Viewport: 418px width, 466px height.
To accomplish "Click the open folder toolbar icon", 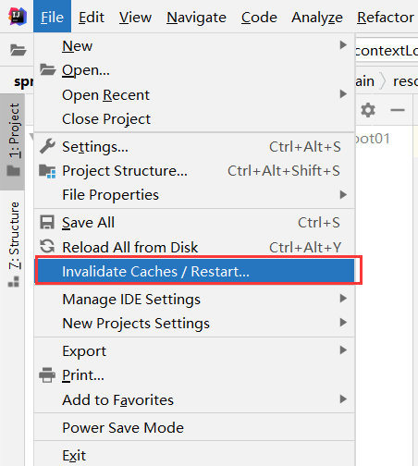I will point(18,50).
